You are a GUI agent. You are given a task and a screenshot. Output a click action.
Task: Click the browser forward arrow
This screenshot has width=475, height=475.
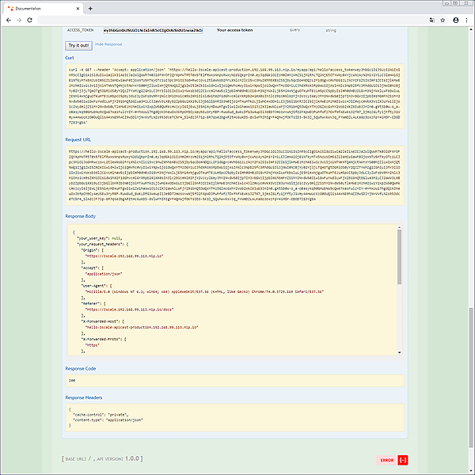coord(19,19)
